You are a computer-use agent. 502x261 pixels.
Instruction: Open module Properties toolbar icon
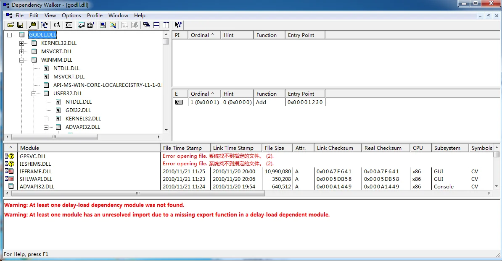(91, 25)
